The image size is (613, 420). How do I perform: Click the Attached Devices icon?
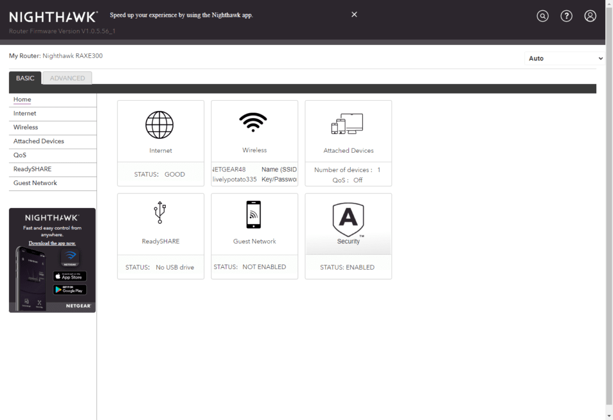tap(347, 124)
